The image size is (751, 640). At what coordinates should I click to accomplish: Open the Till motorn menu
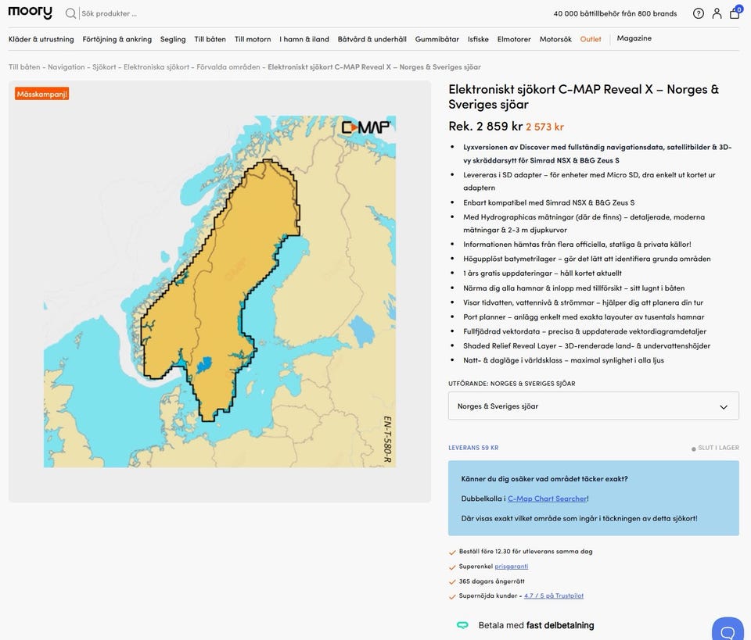pos(253,39)
